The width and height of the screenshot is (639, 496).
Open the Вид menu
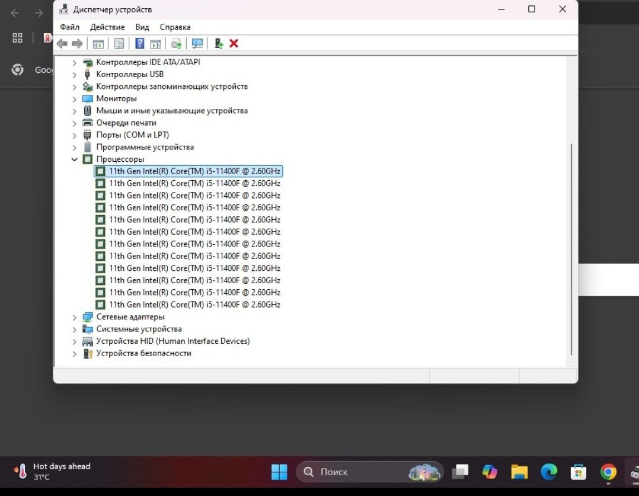142,27
